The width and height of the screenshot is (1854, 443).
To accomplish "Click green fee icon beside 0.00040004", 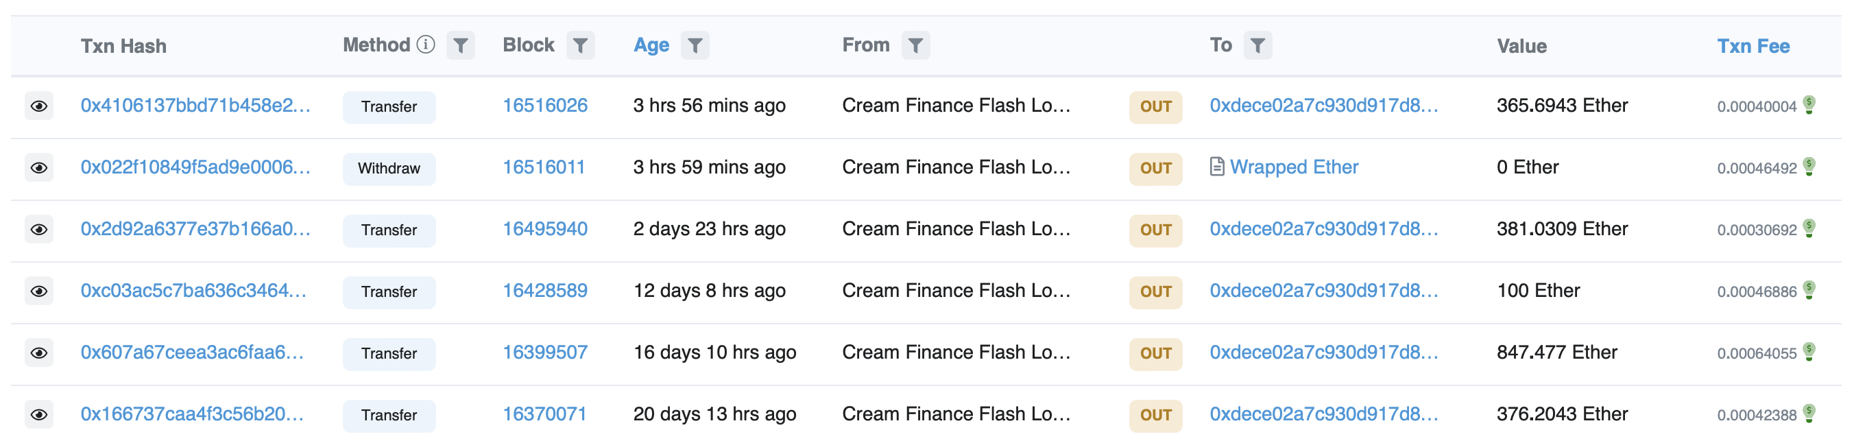I will 1809,105.
